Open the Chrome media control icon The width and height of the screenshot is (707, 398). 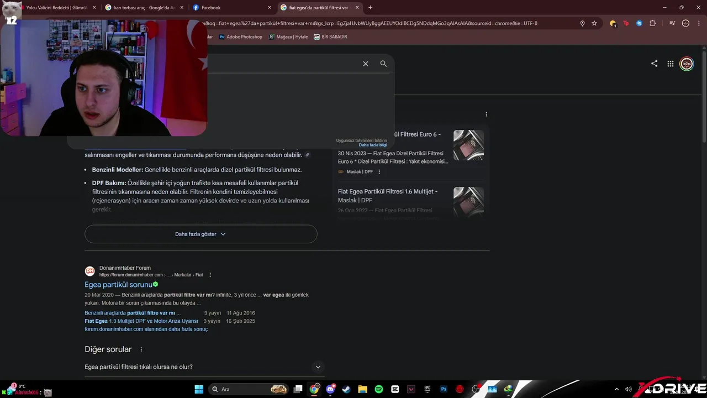point(672,23)
